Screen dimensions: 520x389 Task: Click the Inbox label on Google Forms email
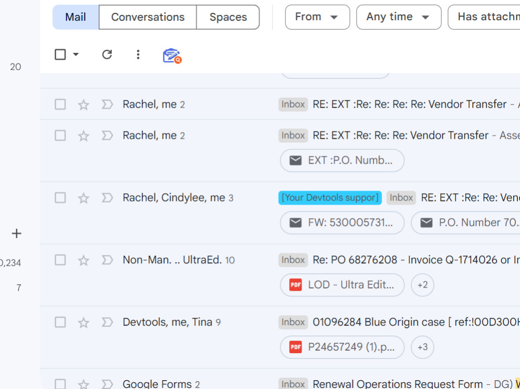tap(293, 384)
